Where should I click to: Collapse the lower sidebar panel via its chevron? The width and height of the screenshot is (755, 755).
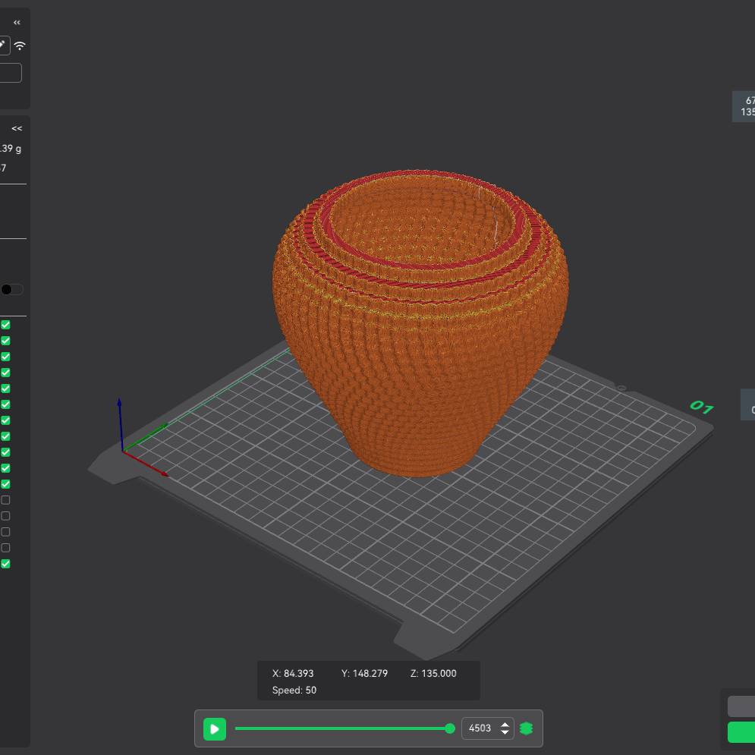tap(17, 127)
